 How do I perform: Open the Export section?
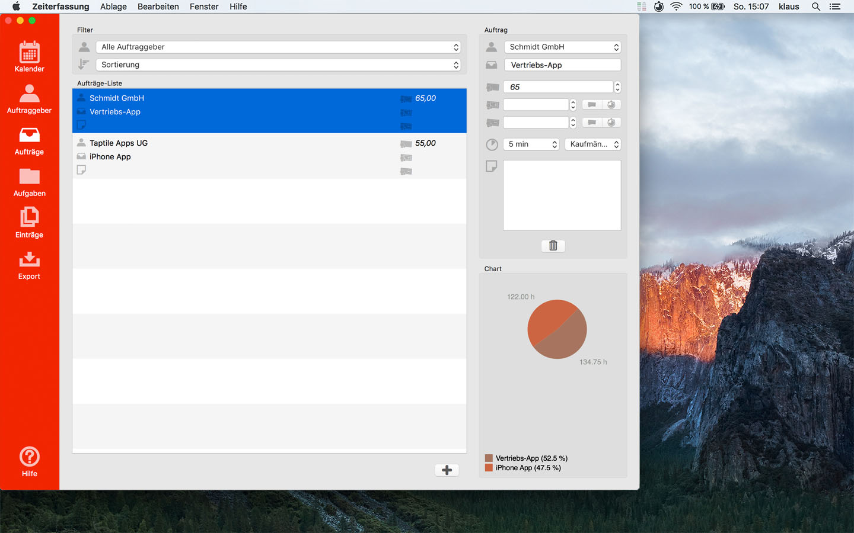click(x=29, y=265)
